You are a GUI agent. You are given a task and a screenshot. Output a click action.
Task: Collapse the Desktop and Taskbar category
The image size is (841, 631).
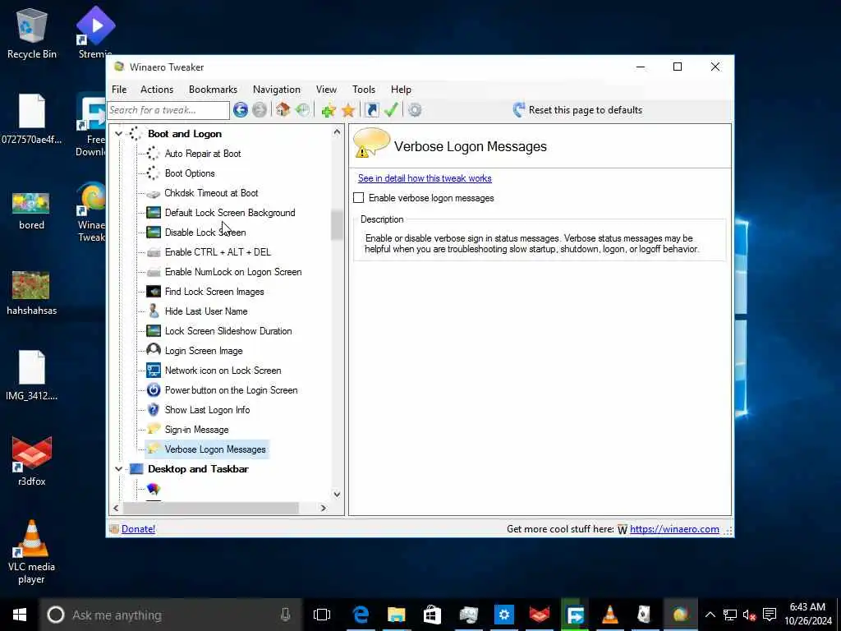click(x=118, y=469)
